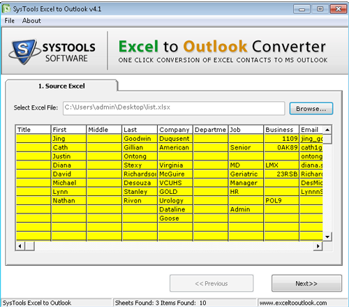This screenshot has width=349, height=307.
Task: Maximize the SysTools window
Action: coord(320,9)
